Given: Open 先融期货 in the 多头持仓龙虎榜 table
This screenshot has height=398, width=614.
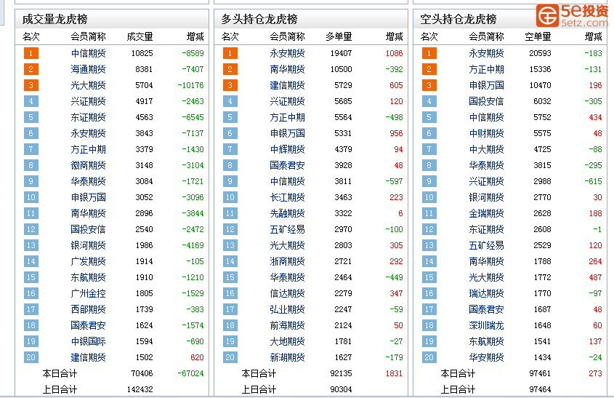Looking at the screenshot, I should [287, 213].
